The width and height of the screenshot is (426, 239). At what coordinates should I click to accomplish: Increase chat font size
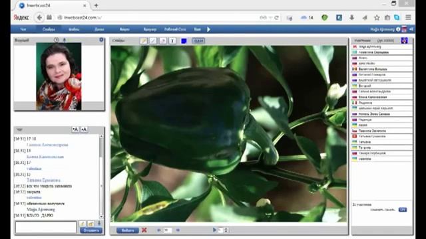84,129
